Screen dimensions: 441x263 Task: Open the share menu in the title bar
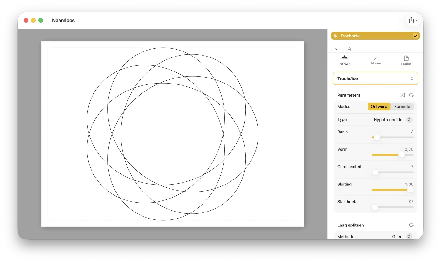pos(413,20)
